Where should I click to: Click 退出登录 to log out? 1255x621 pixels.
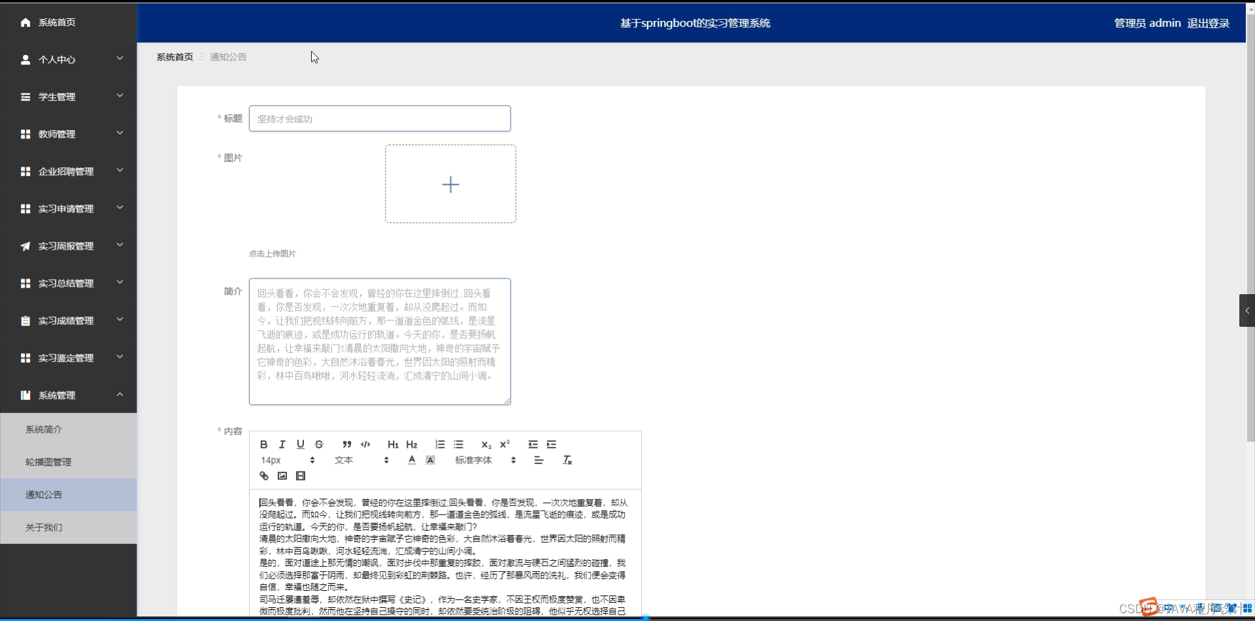[x=1208, y=23]
